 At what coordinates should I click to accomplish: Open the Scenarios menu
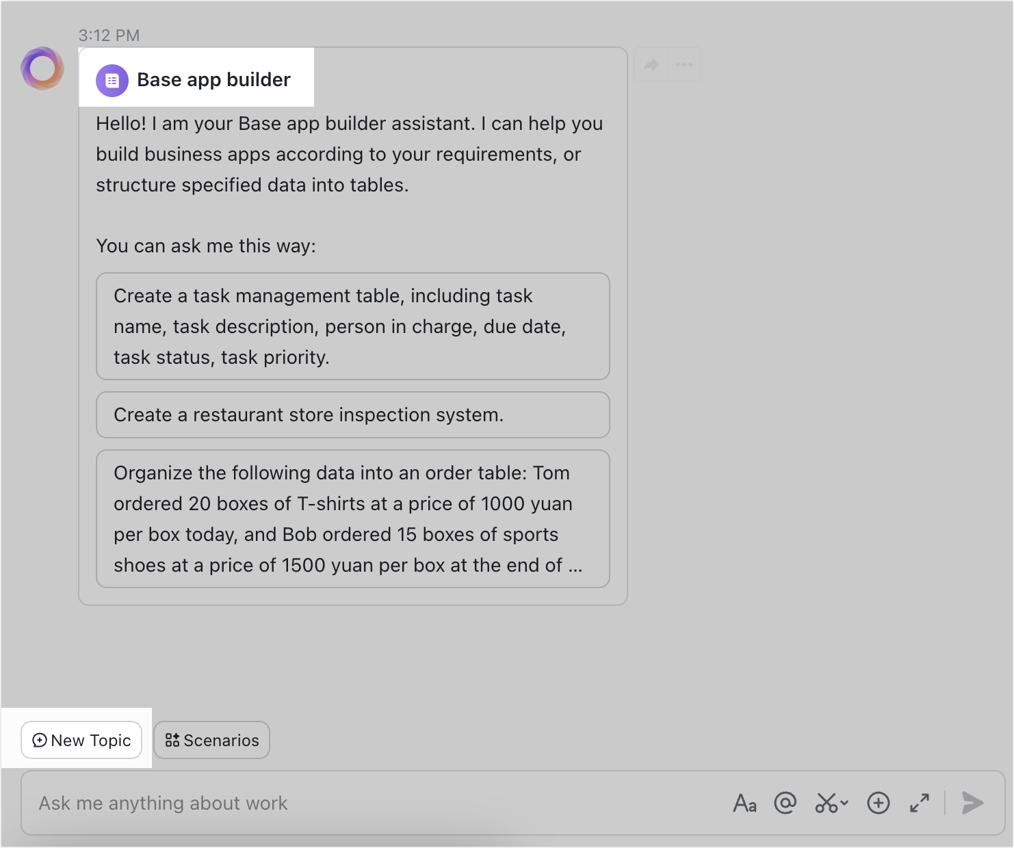click(x=211, y=740)
